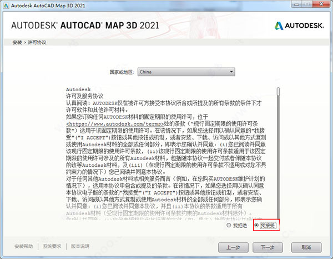Open the 系统要求 link
Viewport: 333px width, 259px height.
tap(52, 246)
